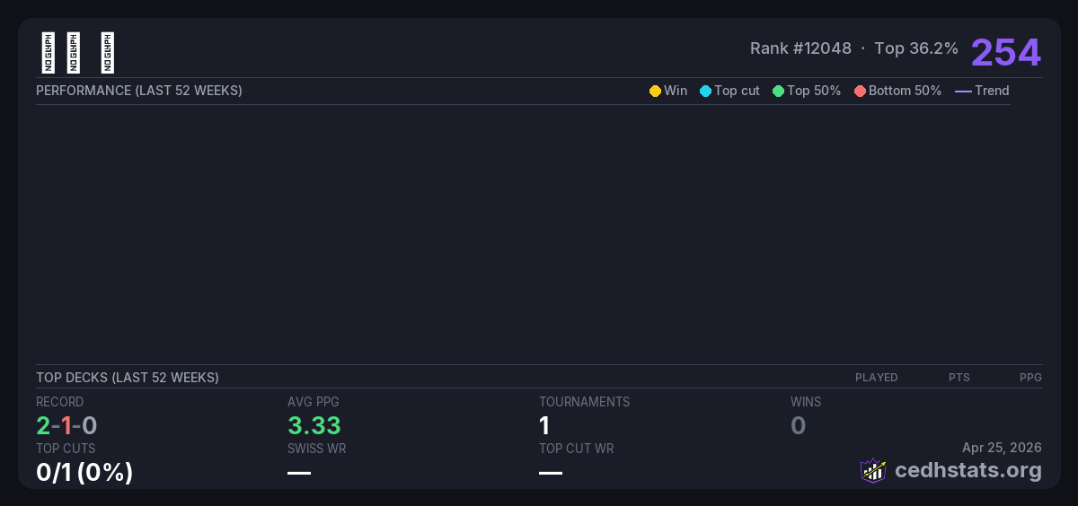Click the first missing-glyph box in the name

(x=48, y=53)
